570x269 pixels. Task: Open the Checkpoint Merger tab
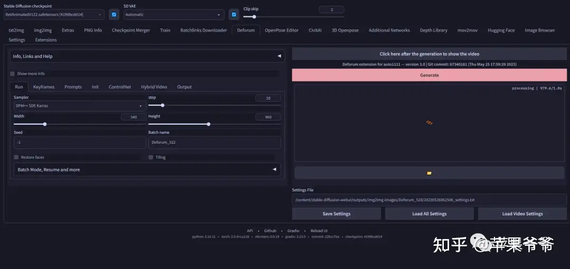(x=131, y=31)
